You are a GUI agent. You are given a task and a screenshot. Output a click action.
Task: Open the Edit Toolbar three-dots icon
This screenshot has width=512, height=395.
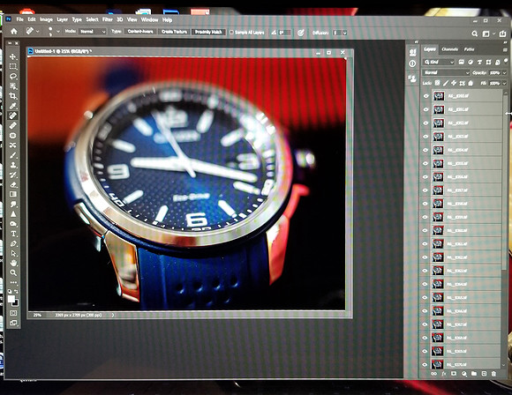click(13, 282)
